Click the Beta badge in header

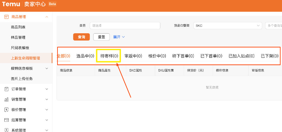(x=52, y=4)
